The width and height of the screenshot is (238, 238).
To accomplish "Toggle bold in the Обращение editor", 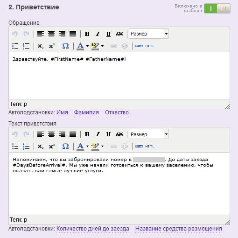I will pos(87,34).
